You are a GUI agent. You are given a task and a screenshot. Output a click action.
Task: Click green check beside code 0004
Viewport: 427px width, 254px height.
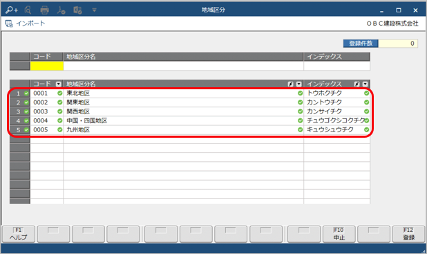pyautogui.click(x=60, y=120)
